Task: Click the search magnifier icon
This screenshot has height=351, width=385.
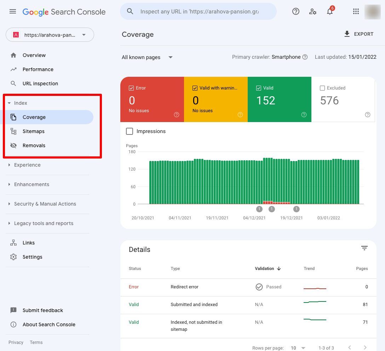Action: pyautogui.click(x=130, y=11)
